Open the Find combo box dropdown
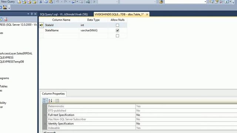237x133 pixels. point(205,2)
